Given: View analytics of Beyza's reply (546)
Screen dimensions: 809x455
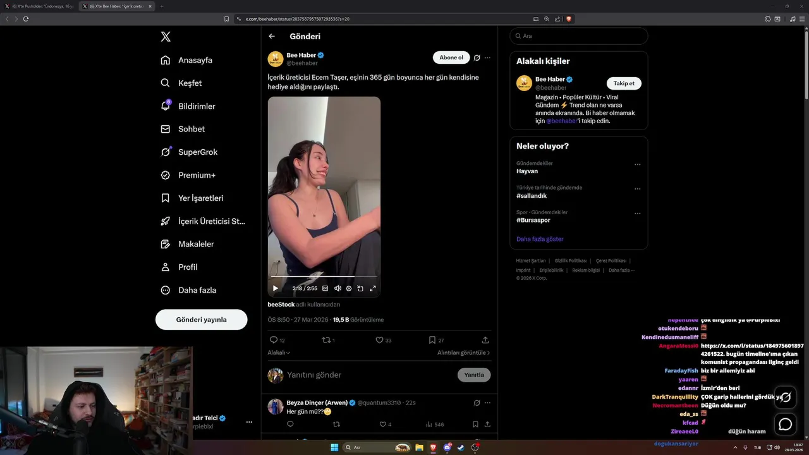Looking at the screenshot, I should tap(435, 425).
